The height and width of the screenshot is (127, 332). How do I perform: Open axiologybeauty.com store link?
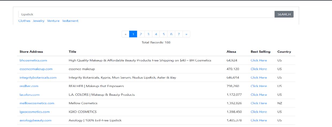35,120
